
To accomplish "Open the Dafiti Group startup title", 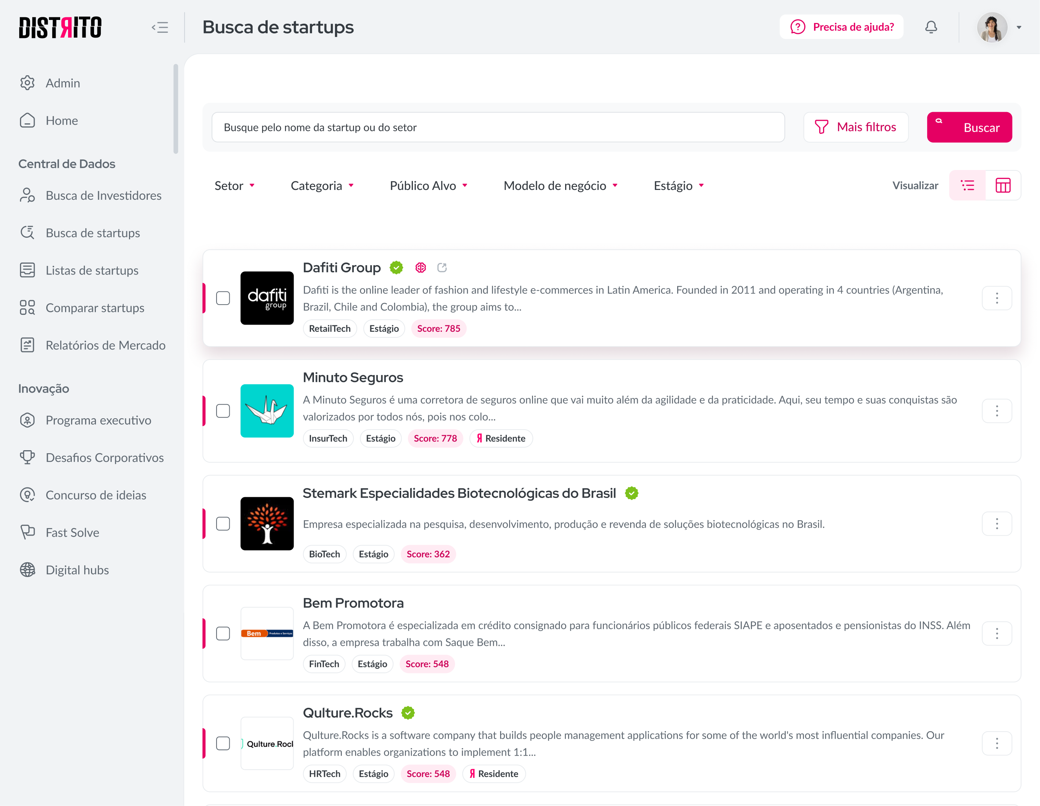I will point(342,268).
